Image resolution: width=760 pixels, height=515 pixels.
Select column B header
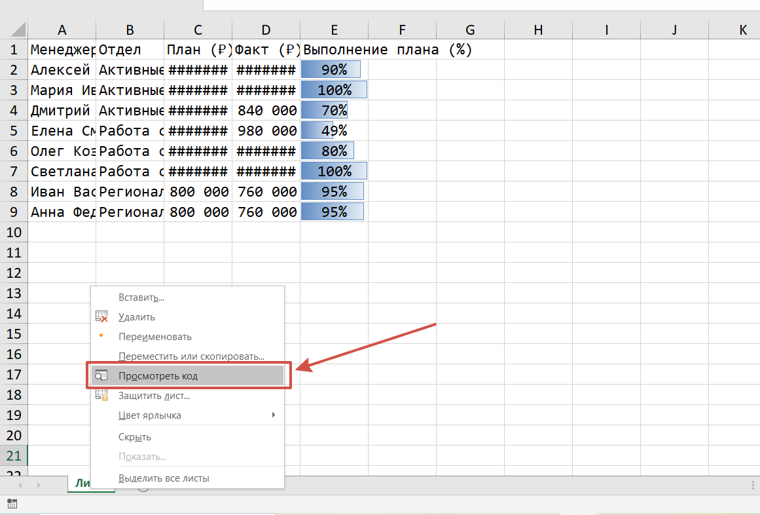coord(130,30)
